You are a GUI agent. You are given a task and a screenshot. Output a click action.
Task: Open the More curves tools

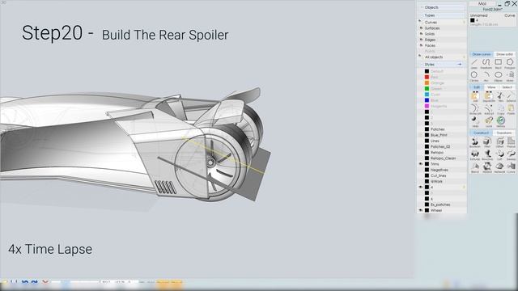(510, 76)
